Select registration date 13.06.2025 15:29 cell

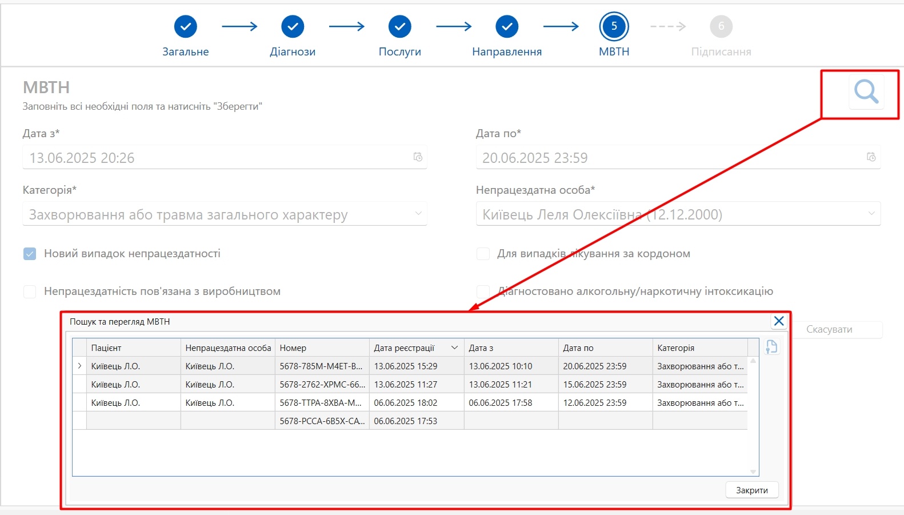click(417, 366)
